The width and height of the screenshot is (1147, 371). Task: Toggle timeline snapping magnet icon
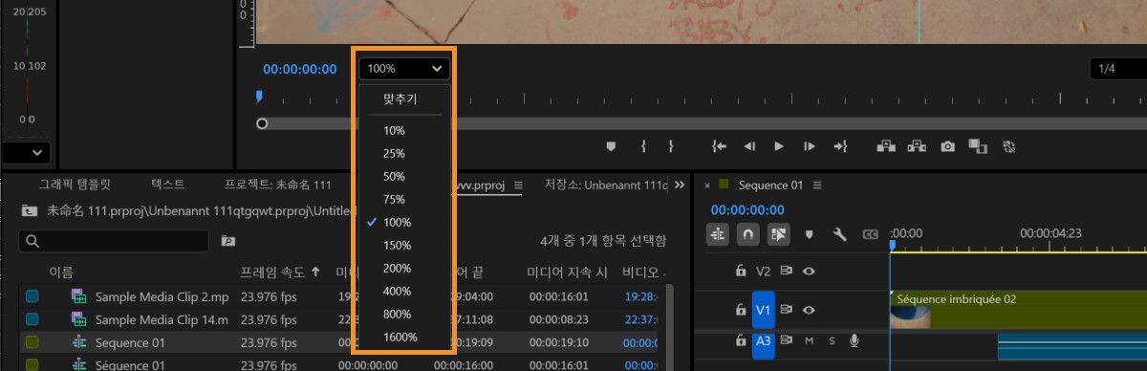click(748, 233)
